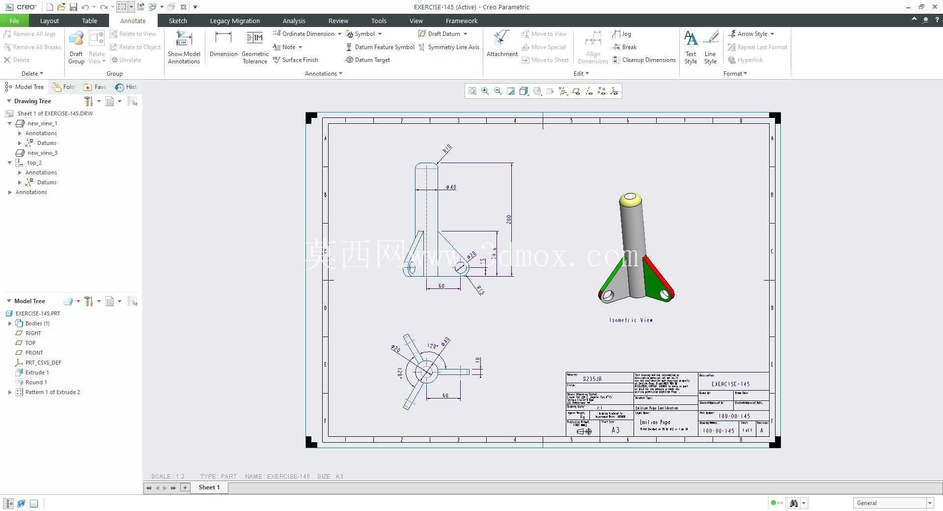Toggle the Drawing Tree show/hide icon
This screenshot has width=943, height=511.
pos(132,101)
